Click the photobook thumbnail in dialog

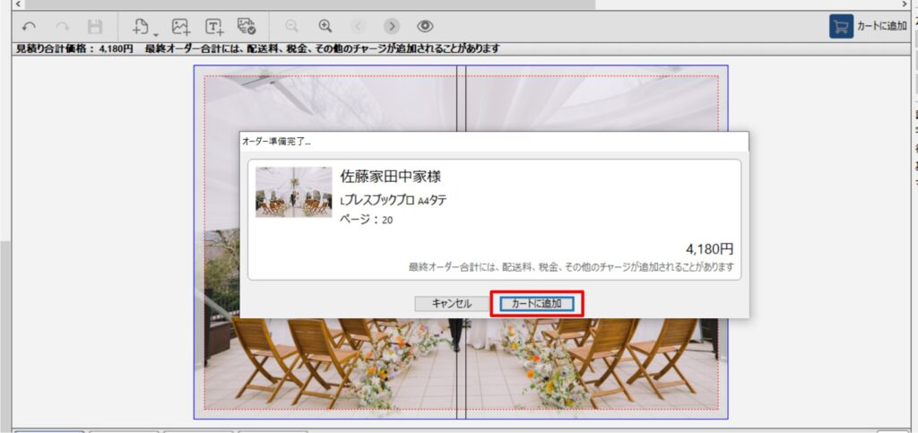coord(293,192)
